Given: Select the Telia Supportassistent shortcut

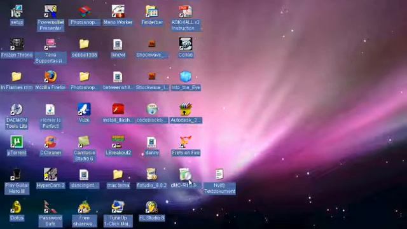Looking at the screenshot, I should (50, 45).
